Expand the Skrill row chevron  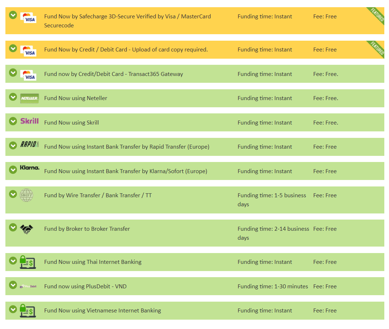click(x=13, y=121)
